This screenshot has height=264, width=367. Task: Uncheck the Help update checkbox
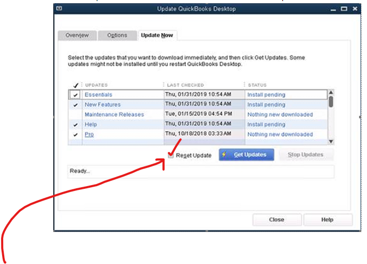click(75, 125)
